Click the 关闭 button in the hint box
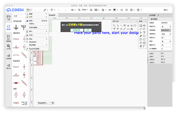This screenshot has height=113, width=178. (88, 30)
